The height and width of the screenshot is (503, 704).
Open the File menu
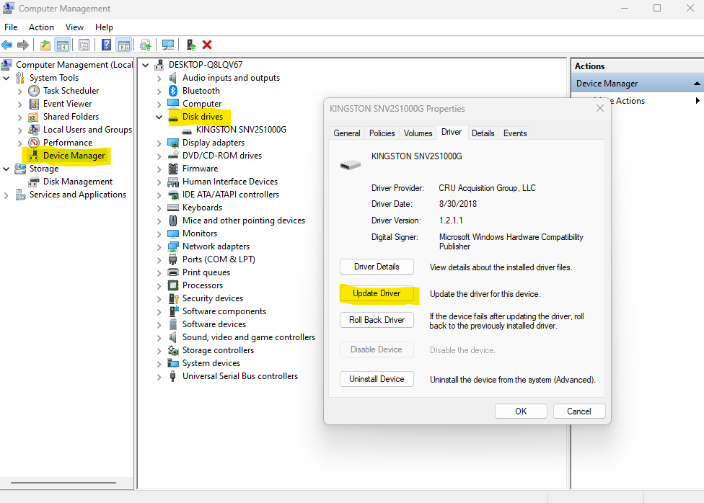pyautogui.click(x=11, y=27)
